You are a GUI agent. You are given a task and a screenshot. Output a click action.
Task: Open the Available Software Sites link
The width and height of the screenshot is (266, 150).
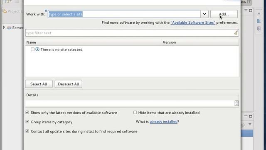pos(193,22)
